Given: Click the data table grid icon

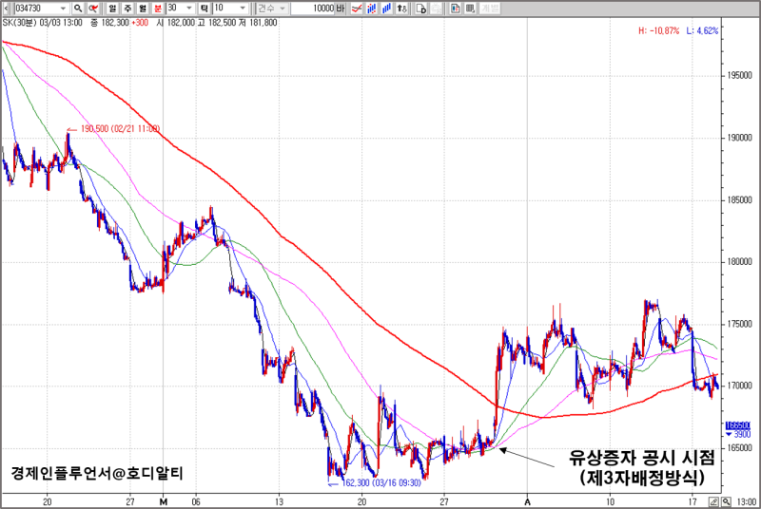Looking at the screenshot, I should (470, 9).
